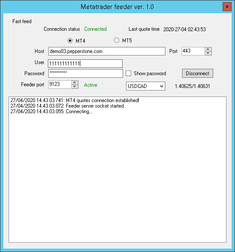235x252 pixels.
Task: Click the Port number field
Action: (194, 51)
